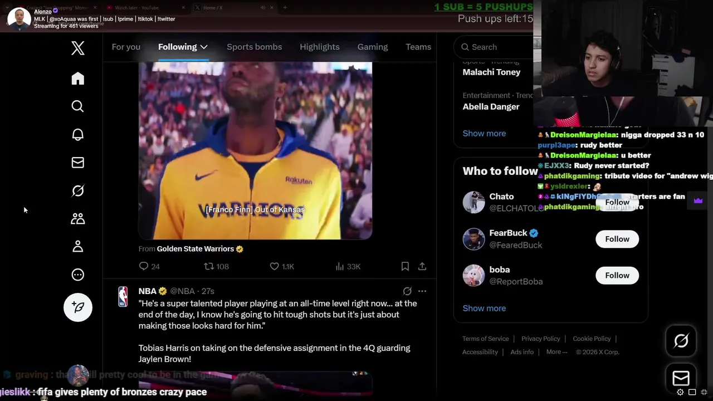Open Grok actions icon on NBA post

pos(407,291)
